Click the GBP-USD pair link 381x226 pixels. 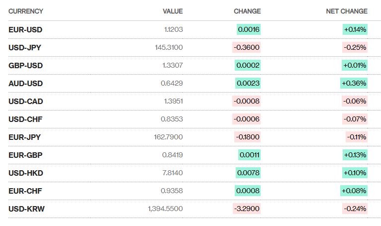[x=25, y=65]
